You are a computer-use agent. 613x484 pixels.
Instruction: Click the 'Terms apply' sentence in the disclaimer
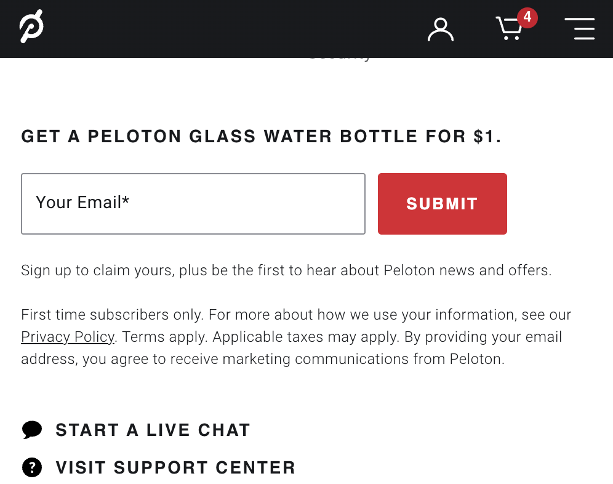164,337
